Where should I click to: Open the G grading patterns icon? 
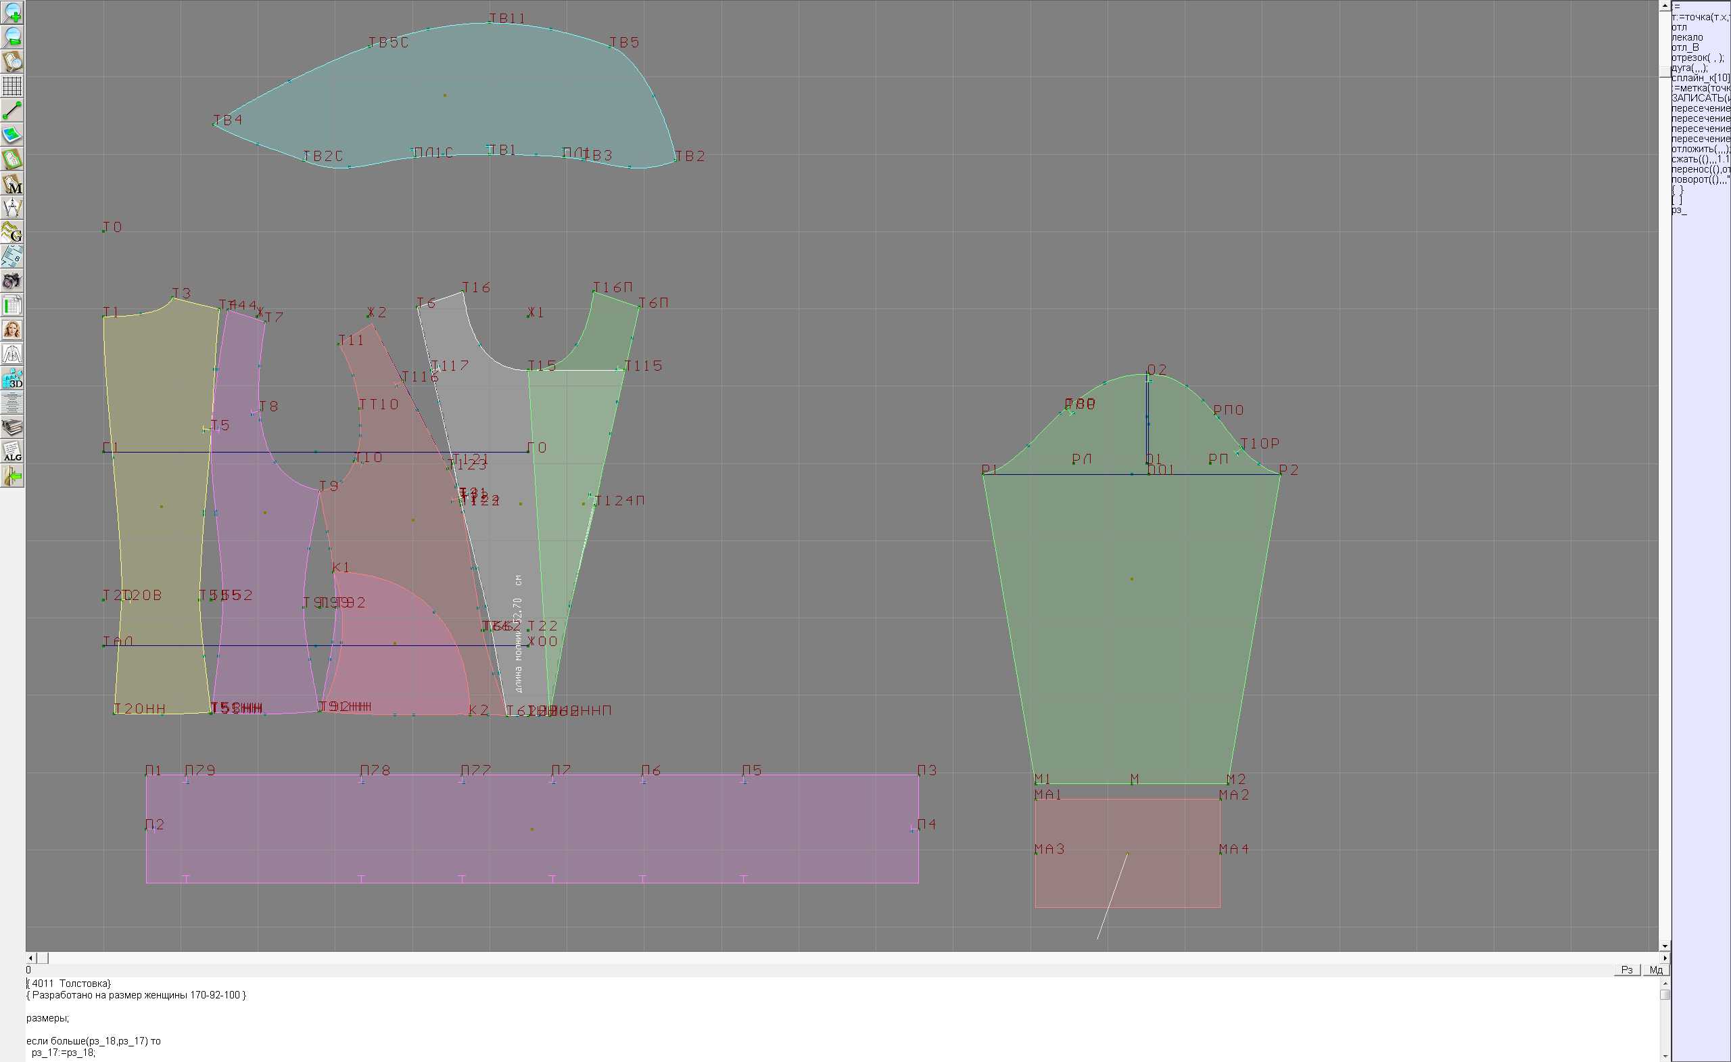[x=12, y=232]
